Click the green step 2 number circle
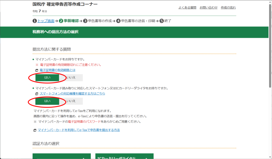 (x=61, y=21)
